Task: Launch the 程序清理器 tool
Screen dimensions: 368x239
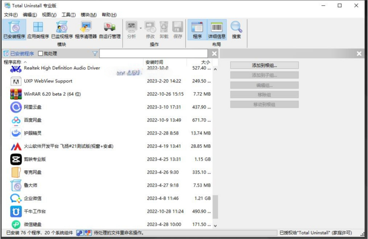Action: tap(86, 30)
